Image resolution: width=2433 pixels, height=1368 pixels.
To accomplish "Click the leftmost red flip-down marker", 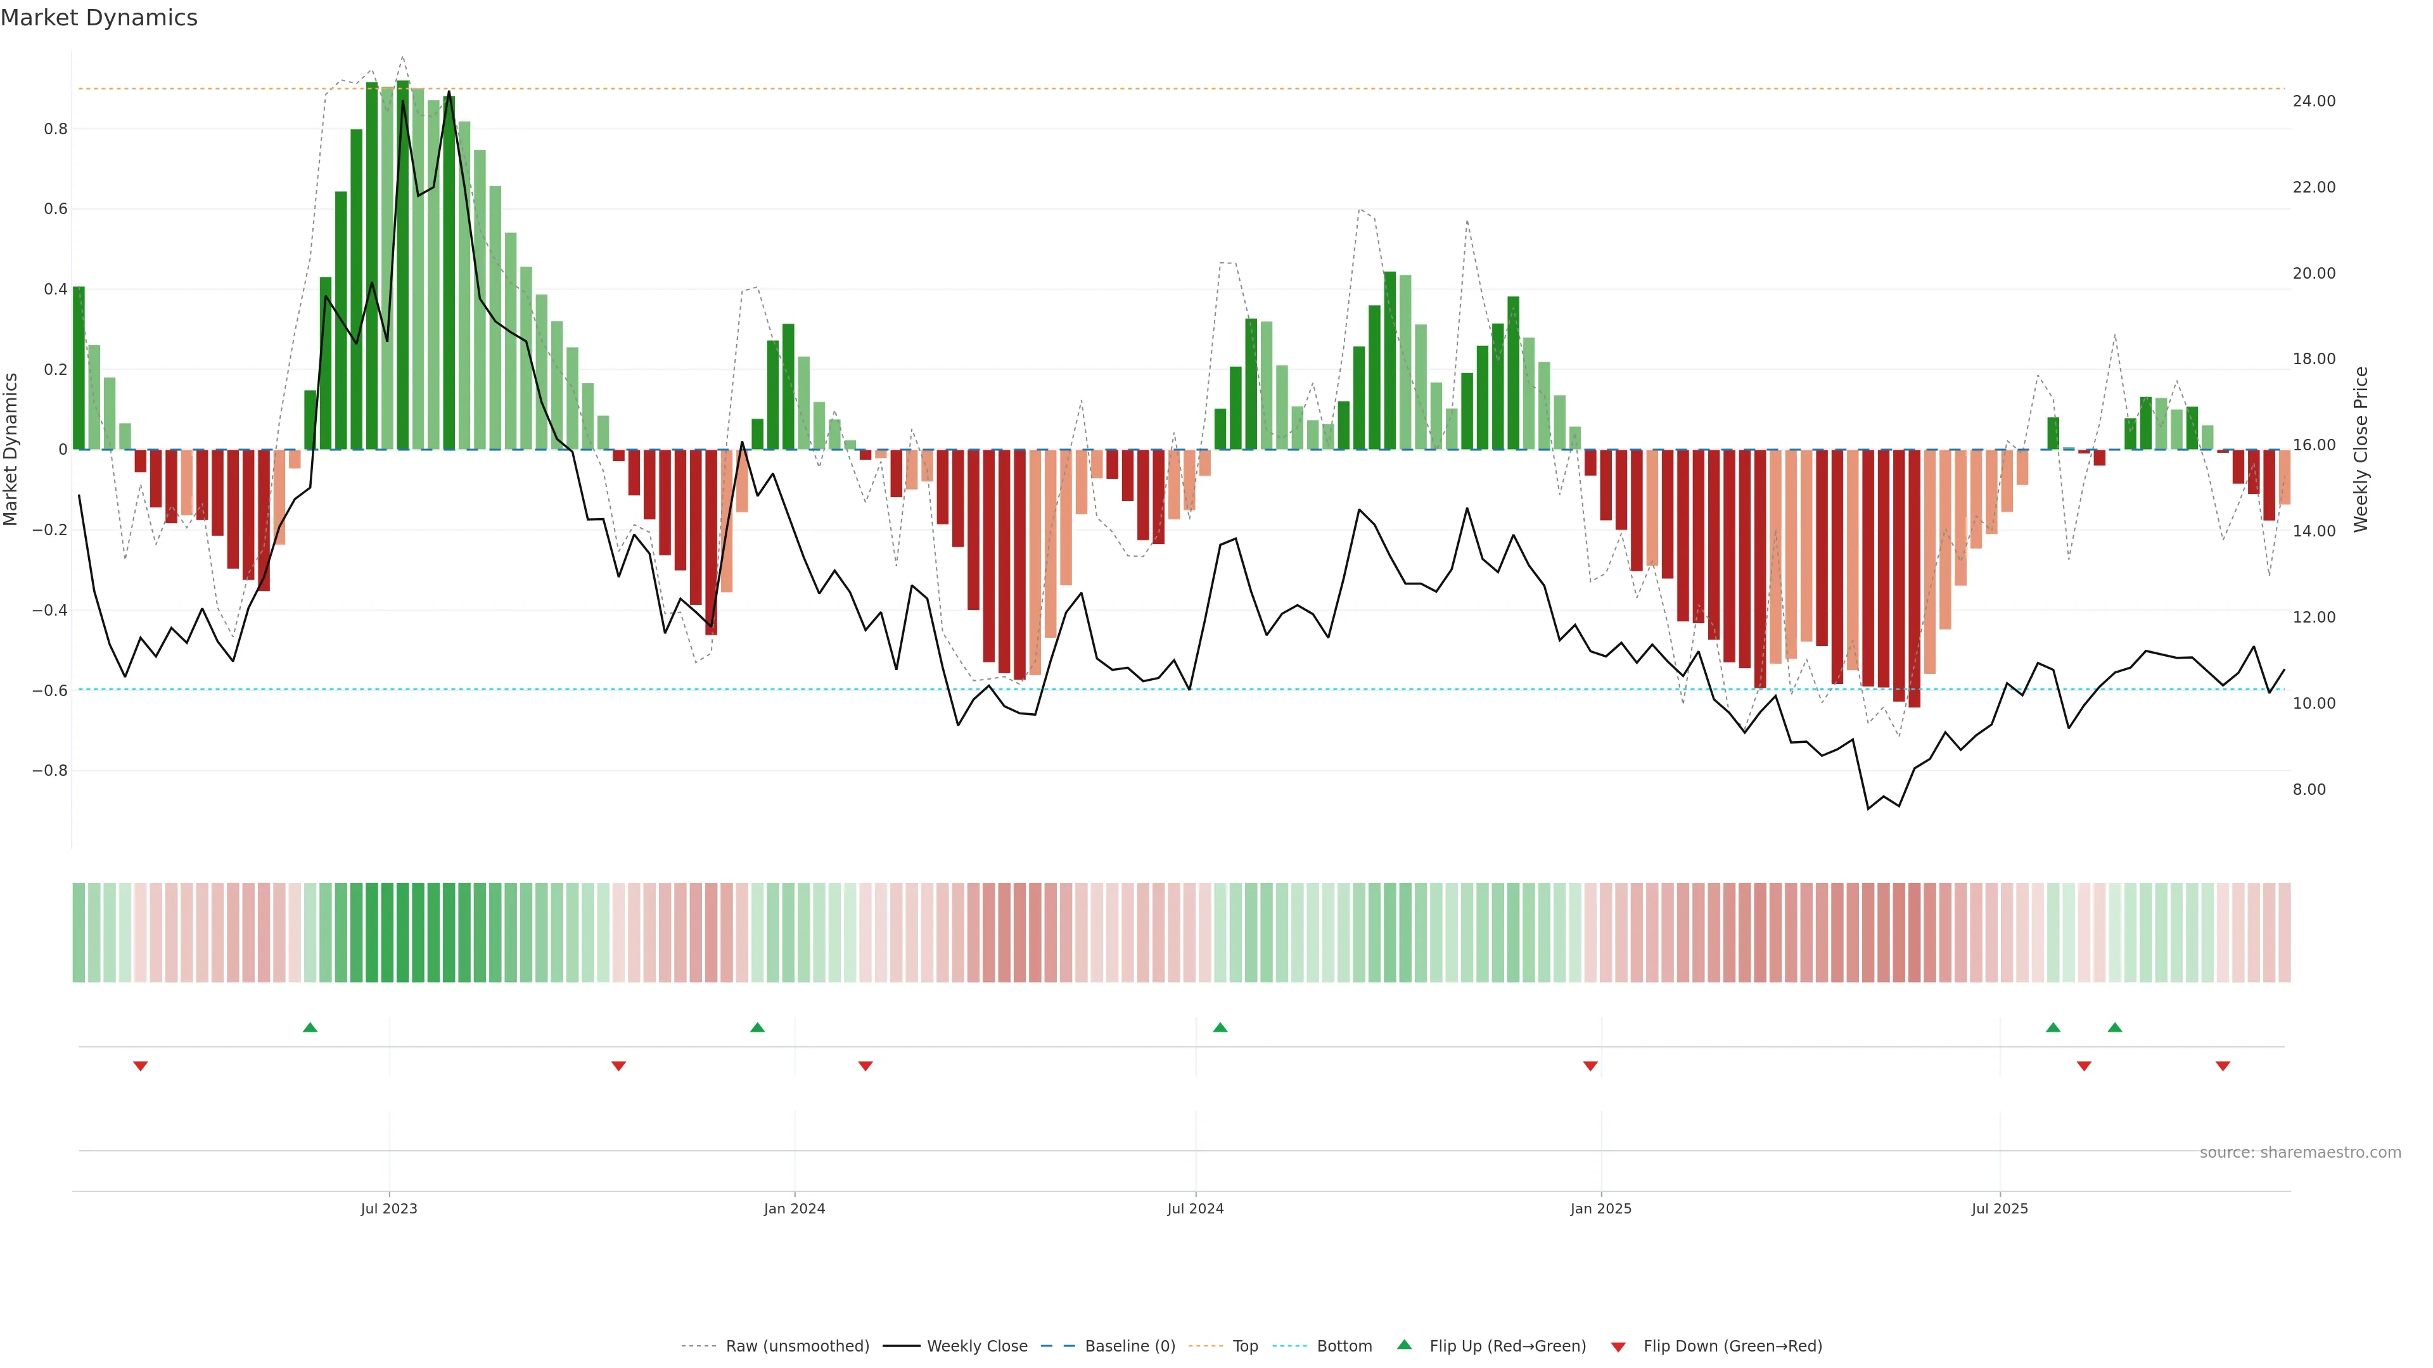I will (x=141, y=1066).
